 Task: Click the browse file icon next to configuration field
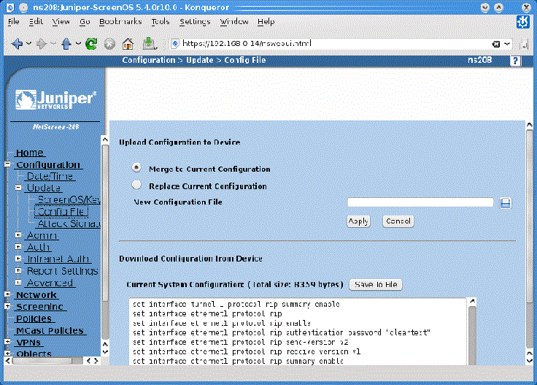505,202
